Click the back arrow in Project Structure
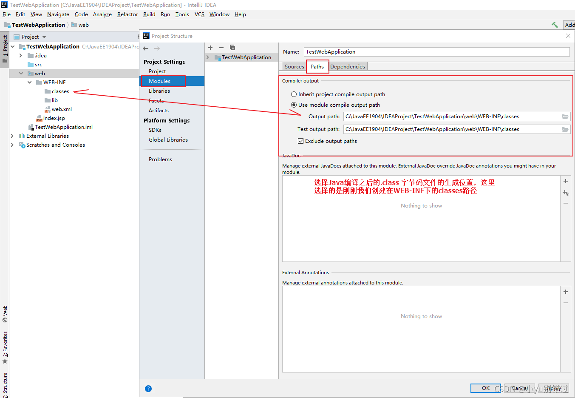The height and width of the screenshot is (398, 575). point(146,48)
